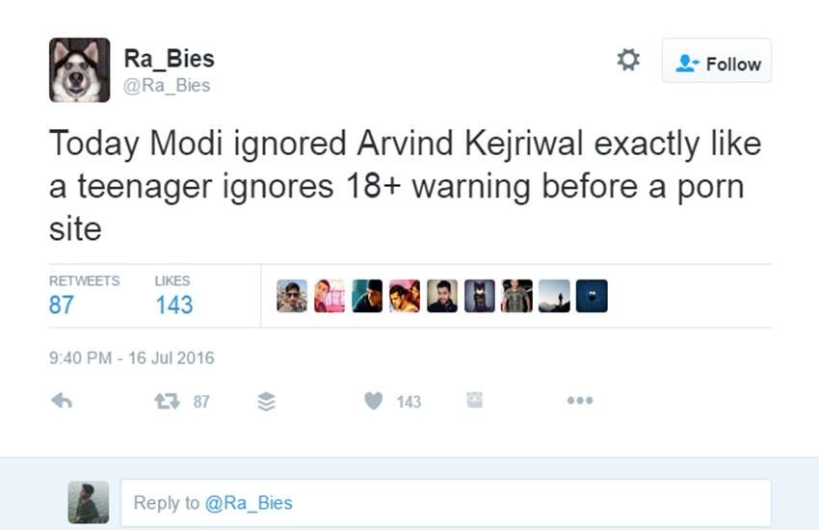Click the reply arrow icon

pos(62,401)
